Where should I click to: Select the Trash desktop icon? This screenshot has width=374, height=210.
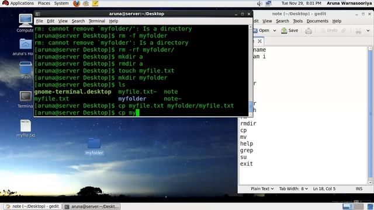26,70
